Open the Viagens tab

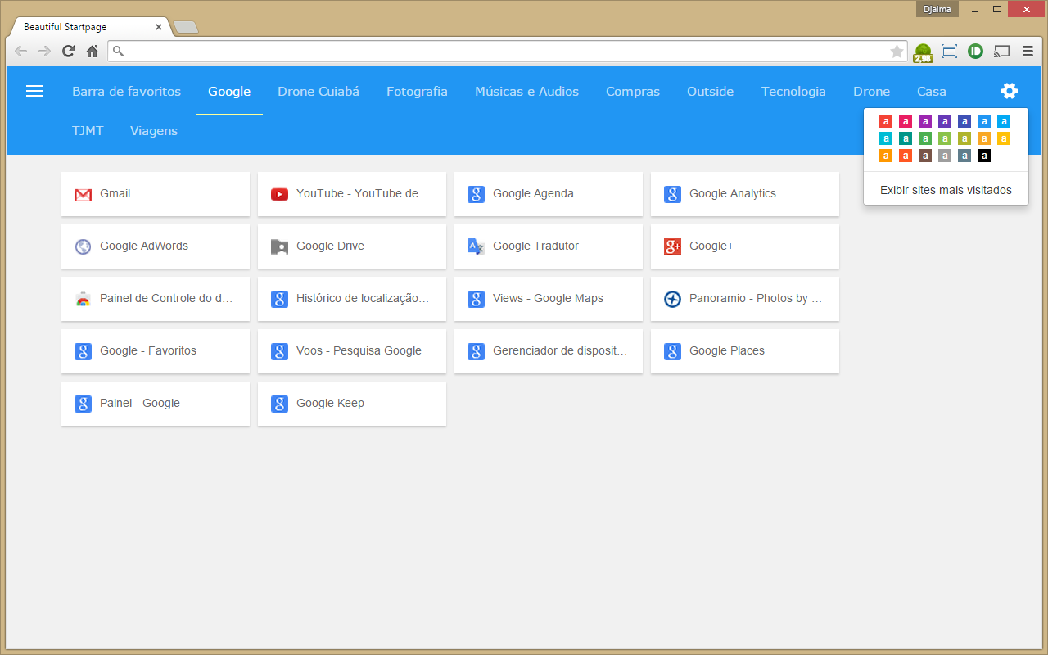(154, 131)
